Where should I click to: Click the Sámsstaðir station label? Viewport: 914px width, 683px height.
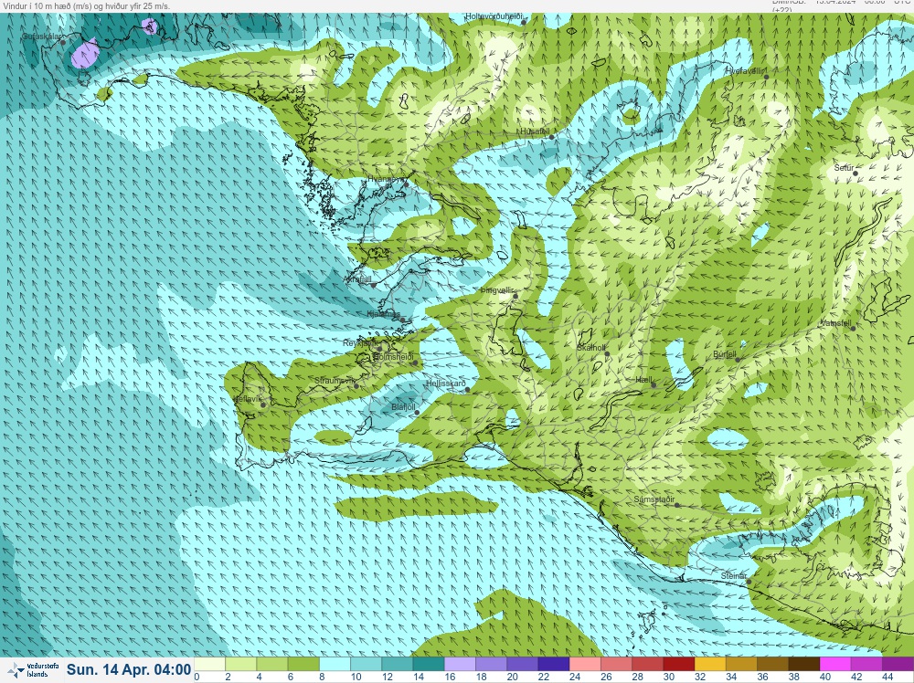point(654,499)
